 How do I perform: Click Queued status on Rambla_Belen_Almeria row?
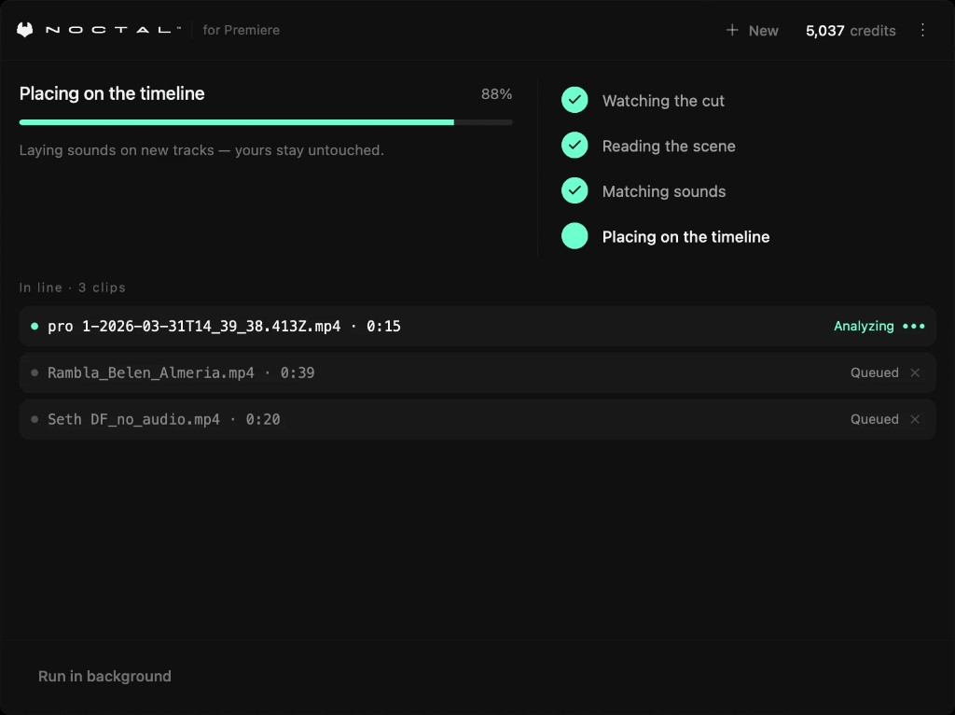tap(874, 372)
